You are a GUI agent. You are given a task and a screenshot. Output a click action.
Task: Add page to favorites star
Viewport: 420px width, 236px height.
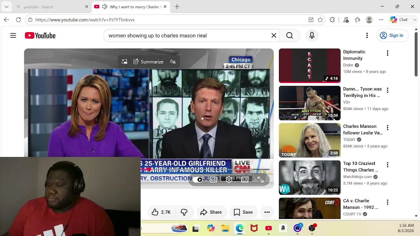point(320,20)
